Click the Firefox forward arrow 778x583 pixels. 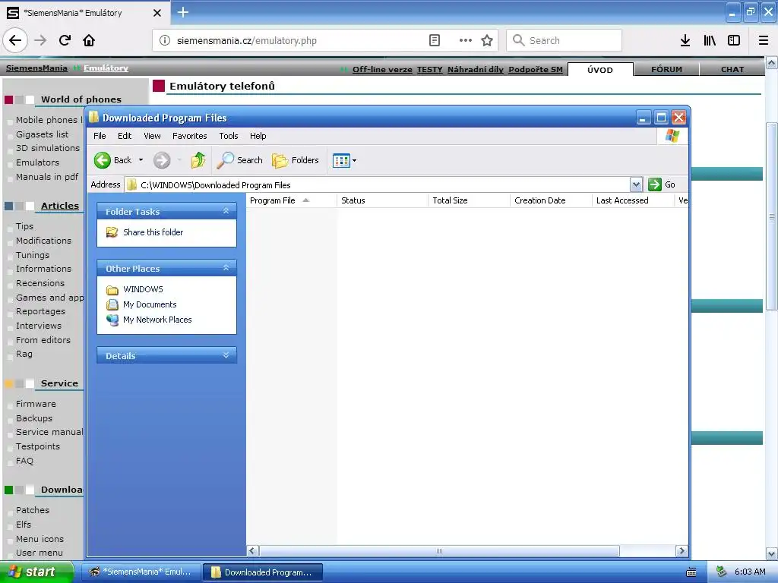(x=40, y=40)
